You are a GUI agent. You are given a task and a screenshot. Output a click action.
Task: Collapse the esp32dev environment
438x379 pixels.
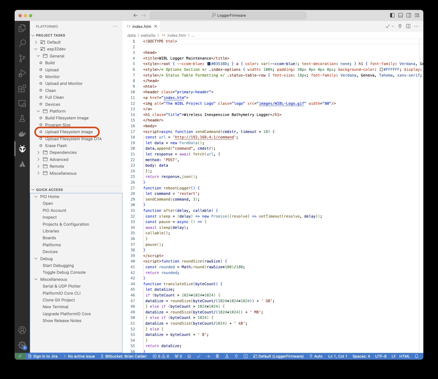(36, 49)
